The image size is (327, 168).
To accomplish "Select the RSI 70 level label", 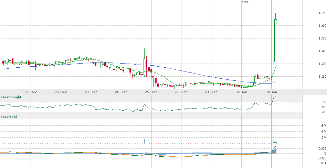I will [324, 102].
